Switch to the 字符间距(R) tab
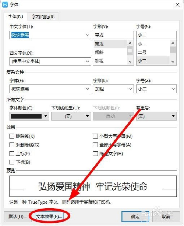184x226 pixels. [43, 17]
